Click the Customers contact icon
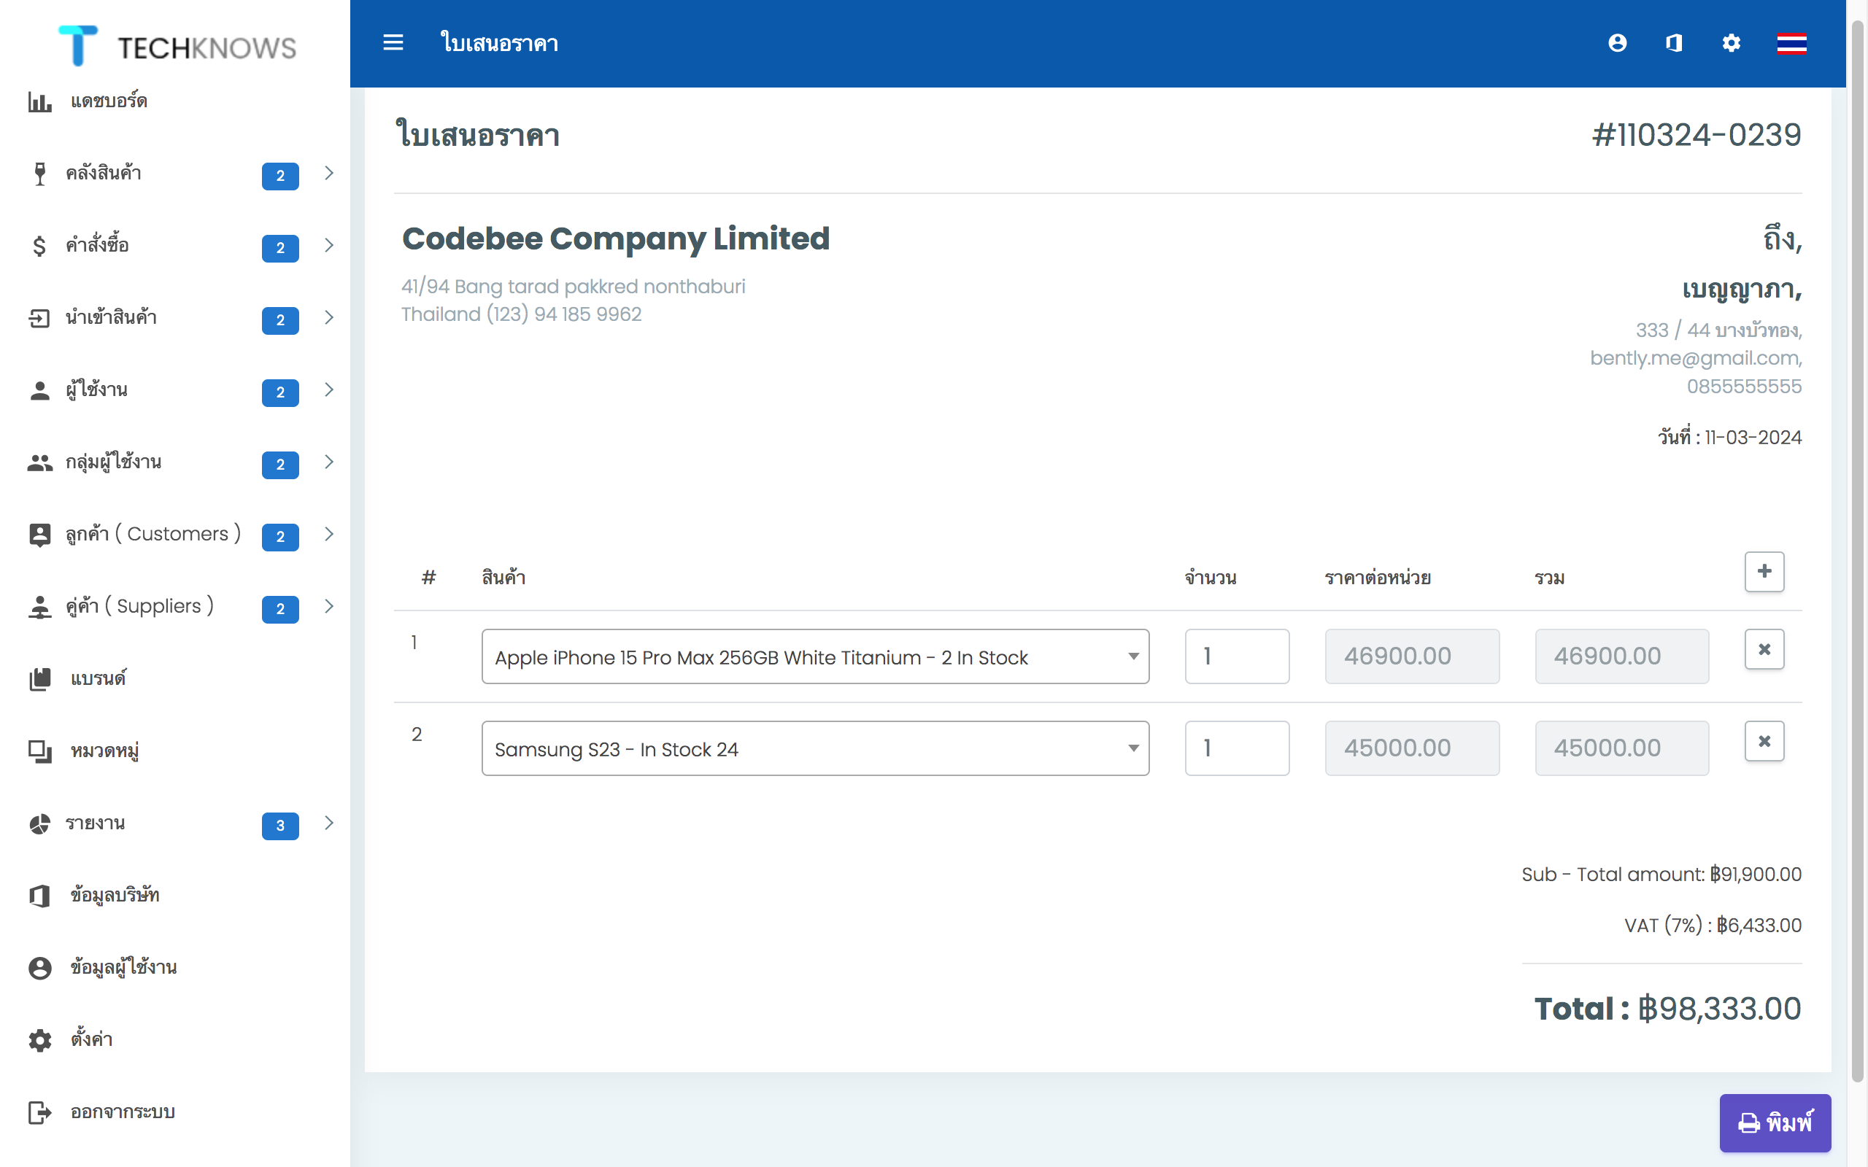Screen dimensions: 1868x1167 pyautogui.click(x=39, y=534)
